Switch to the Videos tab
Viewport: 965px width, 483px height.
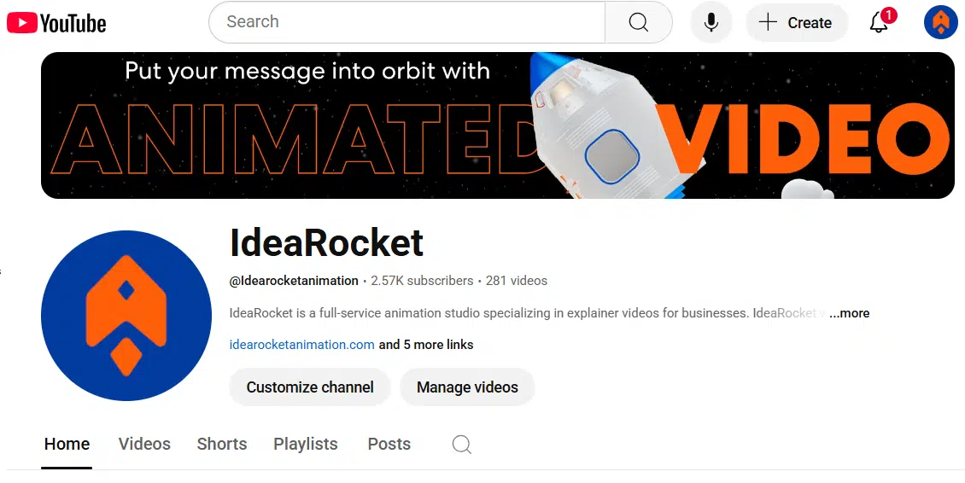[144, 445]
